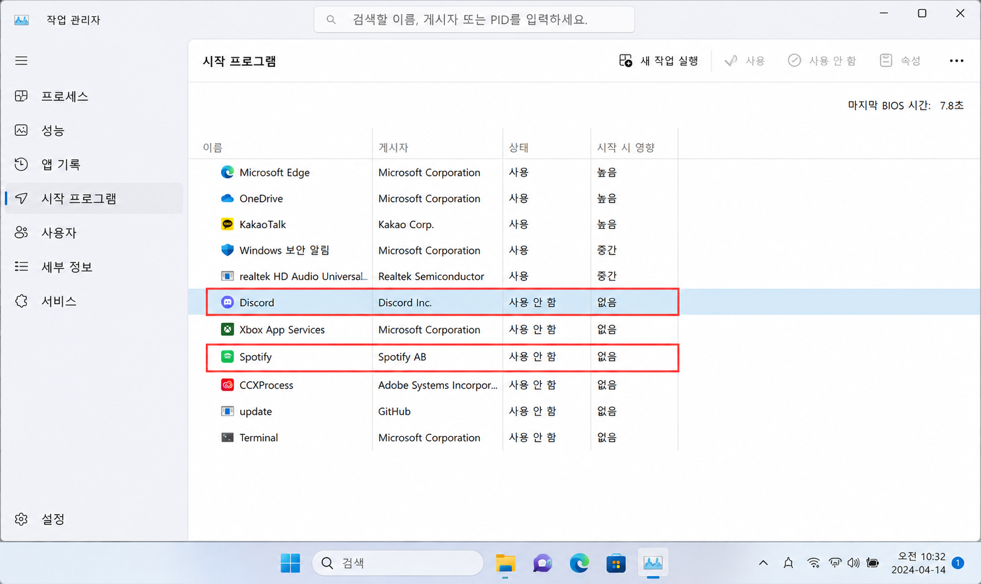Open Microsoft Store from the taskbar

(616, 563)
